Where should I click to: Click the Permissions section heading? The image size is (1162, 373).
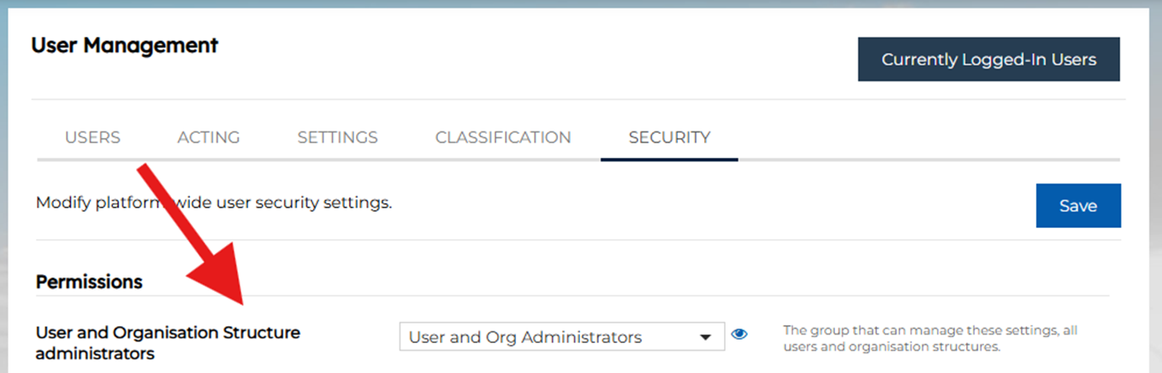point(89,281)
